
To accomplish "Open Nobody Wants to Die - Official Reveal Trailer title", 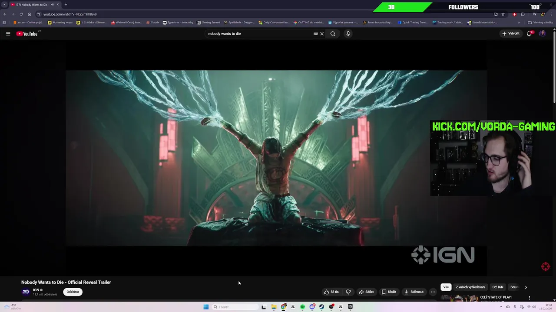I will coord(66,282).
